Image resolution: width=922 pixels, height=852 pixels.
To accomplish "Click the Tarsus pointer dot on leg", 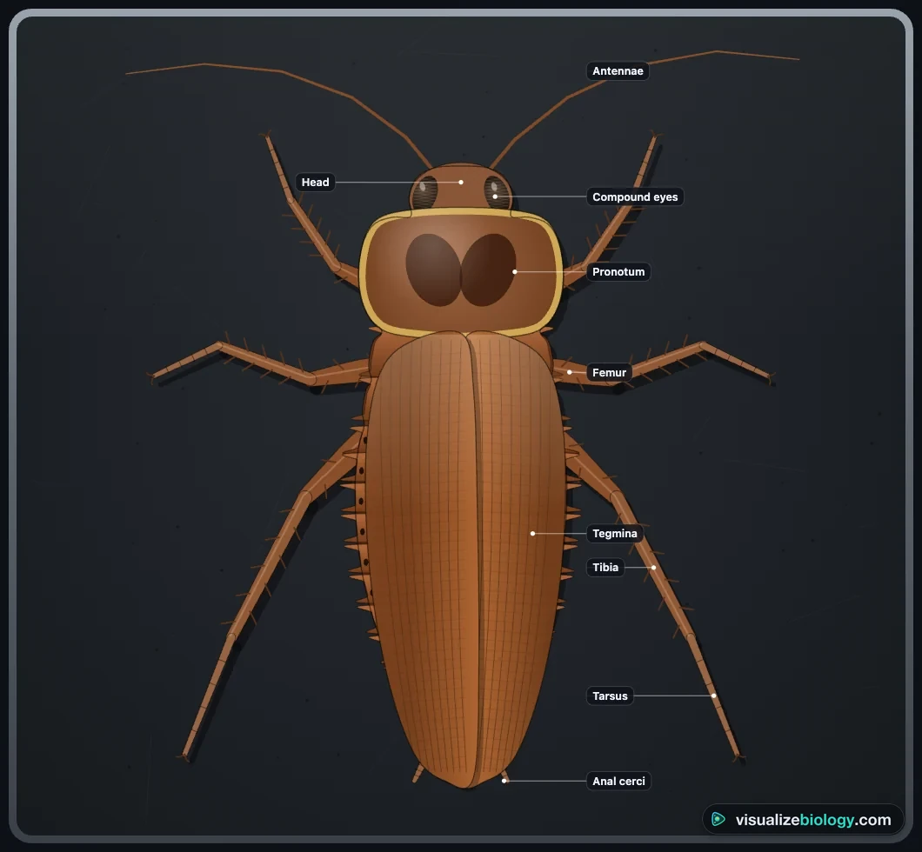I will click(x=714, y=696).
